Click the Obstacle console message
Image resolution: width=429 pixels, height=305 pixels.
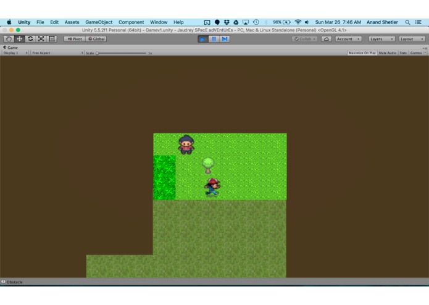14,282
